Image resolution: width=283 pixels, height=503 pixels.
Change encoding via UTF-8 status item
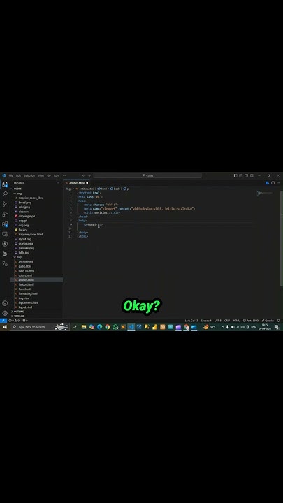pos(218,321)
